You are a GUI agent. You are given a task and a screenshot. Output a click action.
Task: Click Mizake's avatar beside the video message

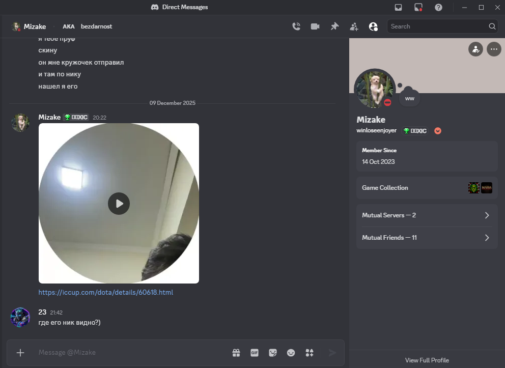point(20,122)
